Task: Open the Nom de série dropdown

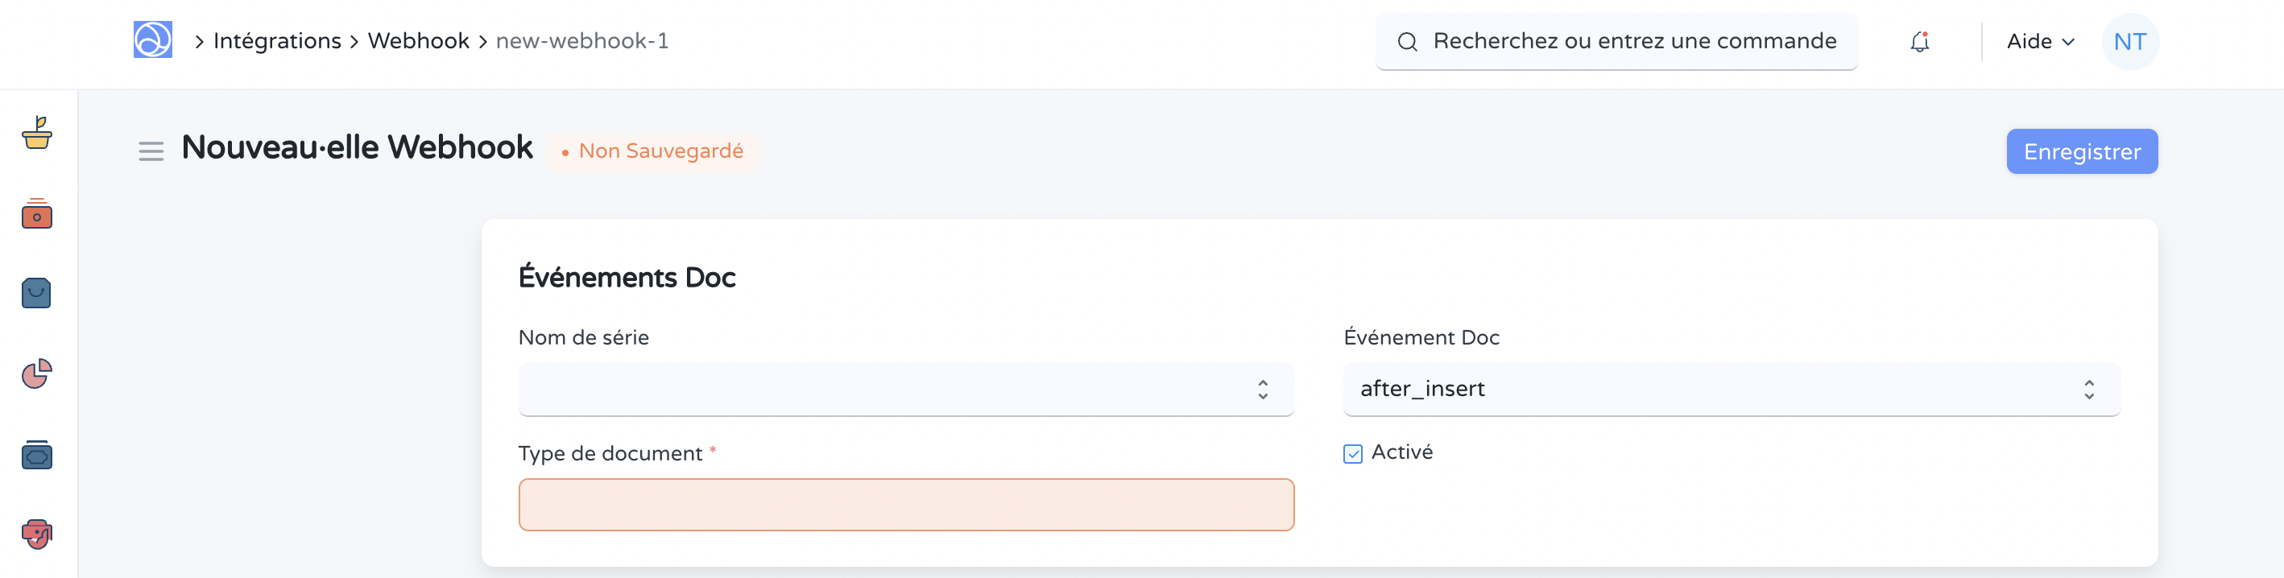Action: click(905, 389)
